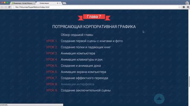Open lesson «Анимация интерфейса»
The image size is (190, 106).
point(77,84)
